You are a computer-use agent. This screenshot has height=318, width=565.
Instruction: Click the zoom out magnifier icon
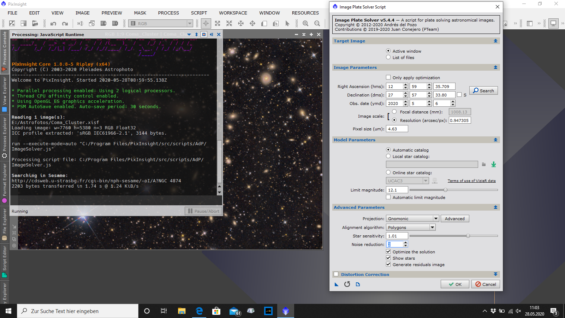point(317,24)
